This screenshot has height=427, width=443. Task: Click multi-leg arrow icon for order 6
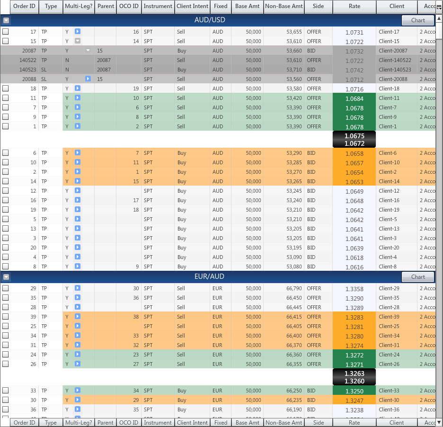(x=78, y=153)
